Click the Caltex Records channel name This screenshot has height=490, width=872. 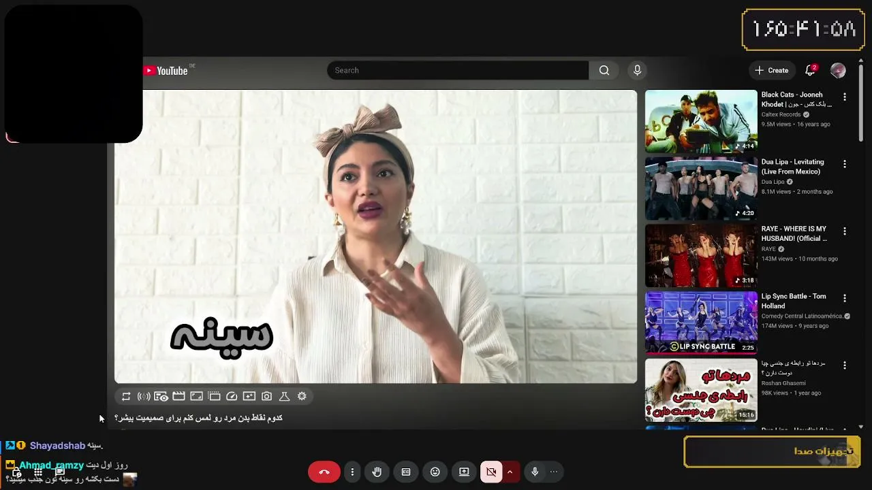tap(781, 114)
